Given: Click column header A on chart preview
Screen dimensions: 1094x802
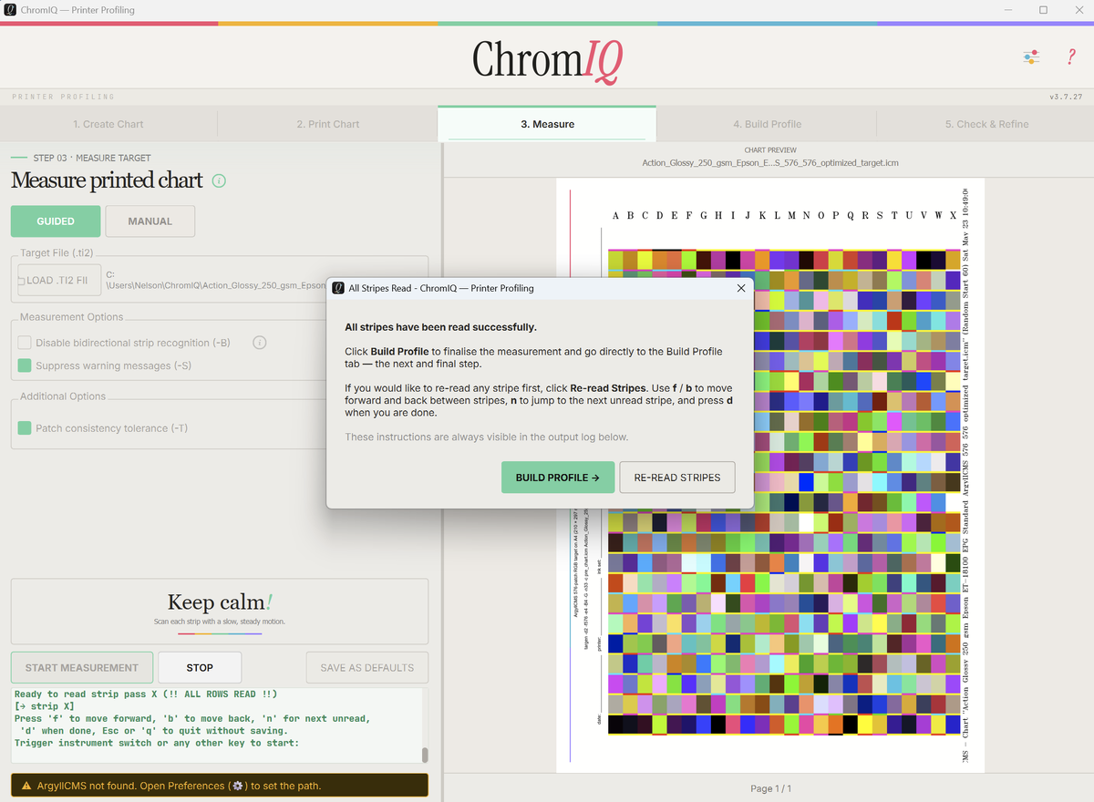Looking at the screenshot, I should (x=616, y=216).
